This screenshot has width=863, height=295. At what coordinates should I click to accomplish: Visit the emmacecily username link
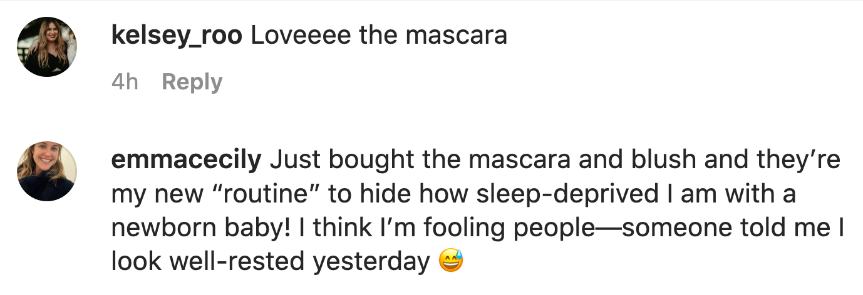186,160
